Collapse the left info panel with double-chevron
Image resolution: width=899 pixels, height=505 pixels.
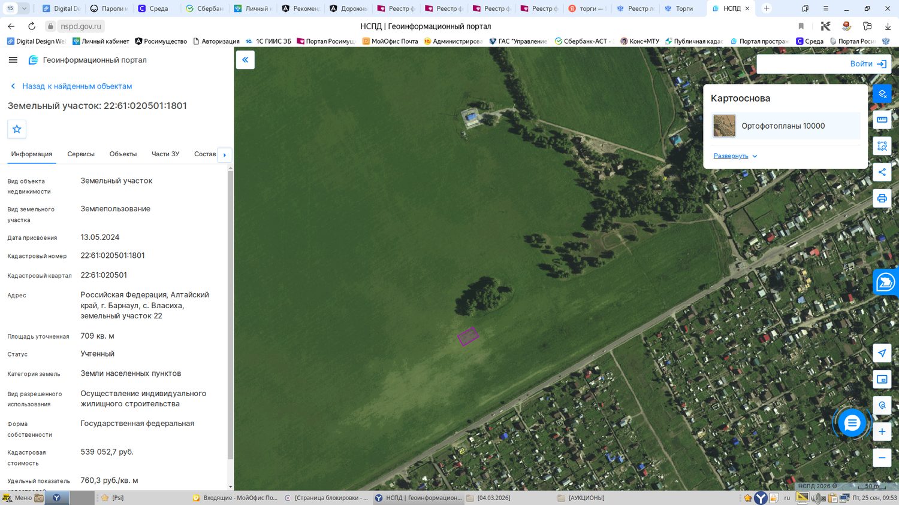click(245, 60)
